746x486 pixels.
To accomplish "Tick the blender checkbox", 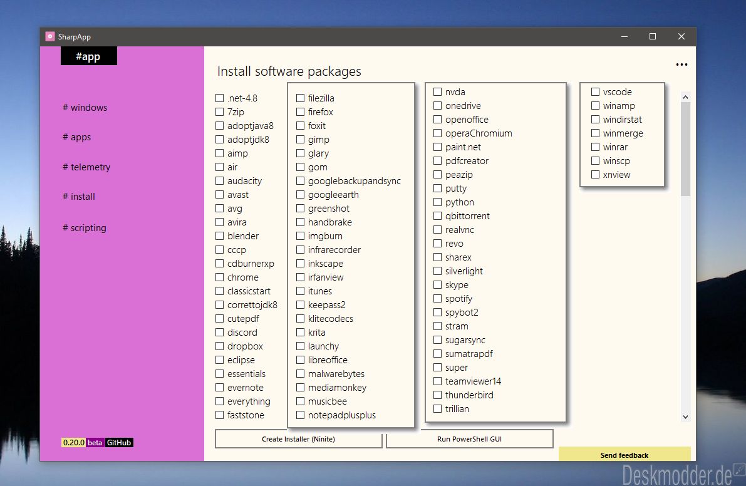I will [x=219, y=236].
